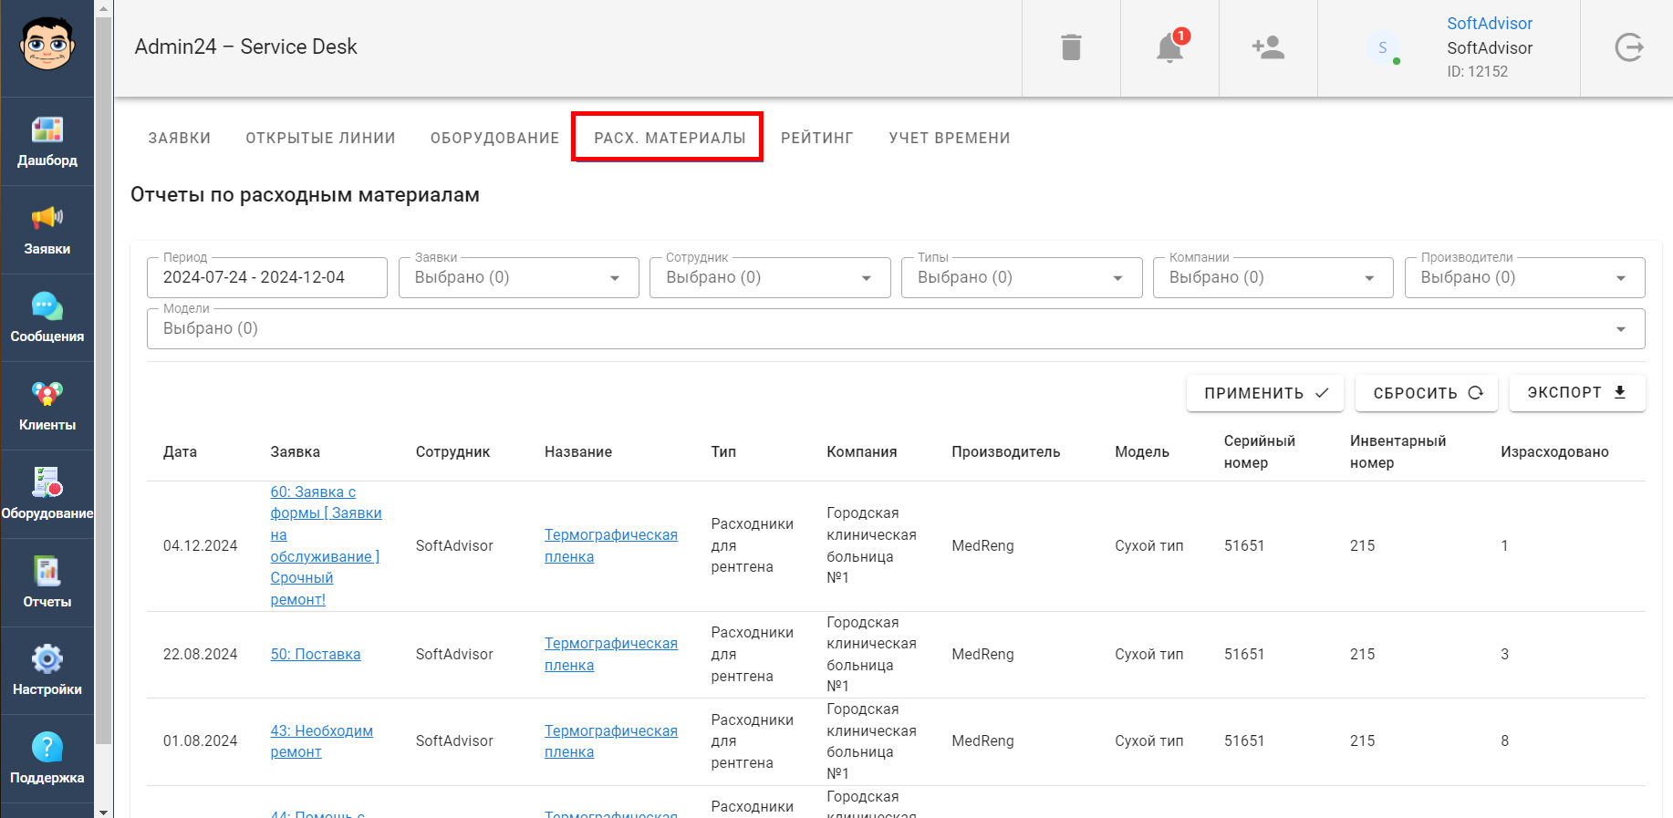Image resolution: width=1673 pixels, height=818 pixels.
Task: Click the Израсходовано column header
Action: 1554,451
